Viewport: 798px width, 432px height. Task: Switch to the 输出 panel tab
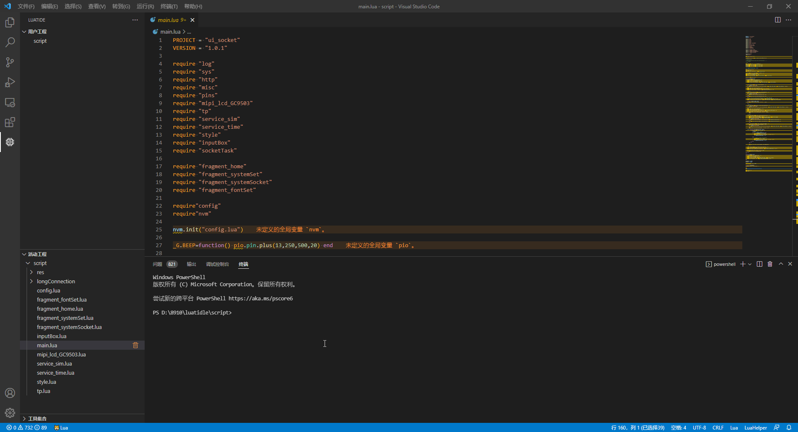click(191, 264)
